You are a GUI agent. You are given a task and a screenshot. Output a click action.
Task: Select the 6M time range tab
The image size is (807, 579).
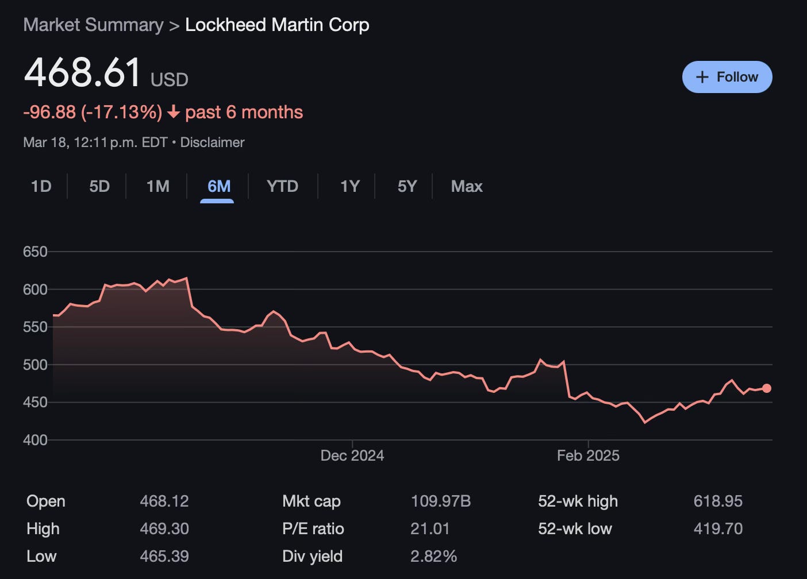219,186
